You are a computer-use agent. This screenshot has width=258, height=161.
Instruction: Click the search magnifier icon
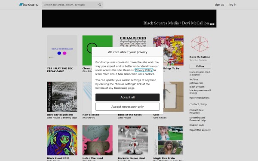coord(100,5)
